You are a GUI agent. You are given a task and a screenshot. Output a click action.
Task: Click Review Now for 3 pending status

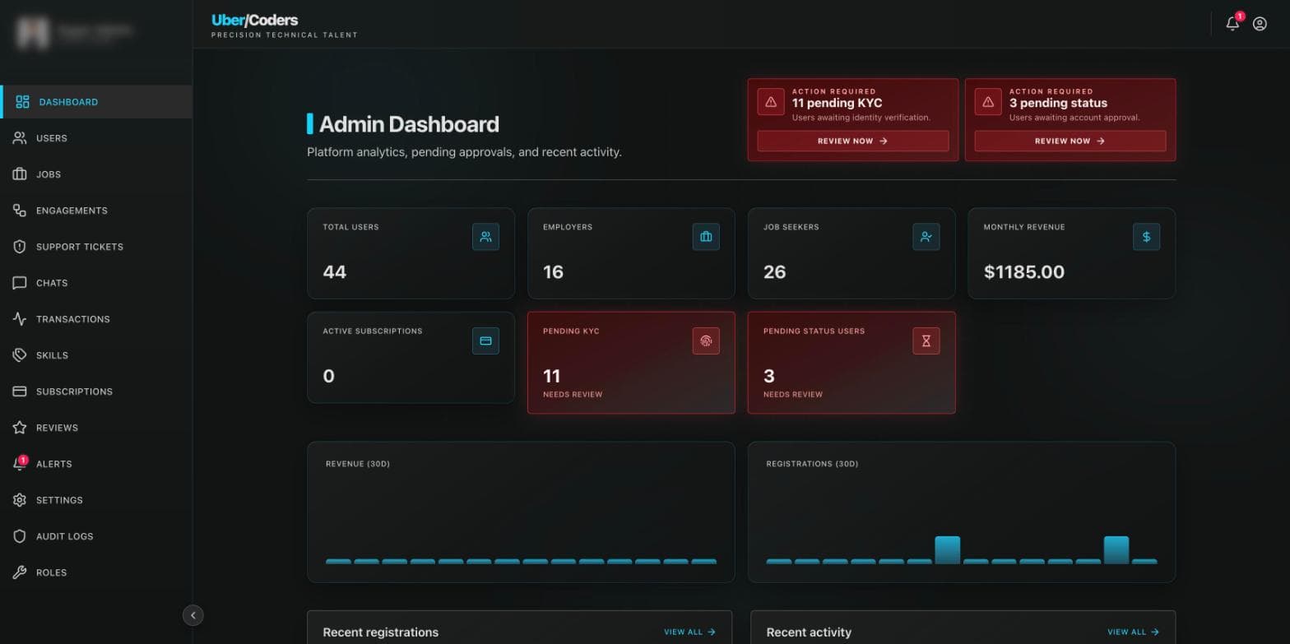pos(1070,141)
